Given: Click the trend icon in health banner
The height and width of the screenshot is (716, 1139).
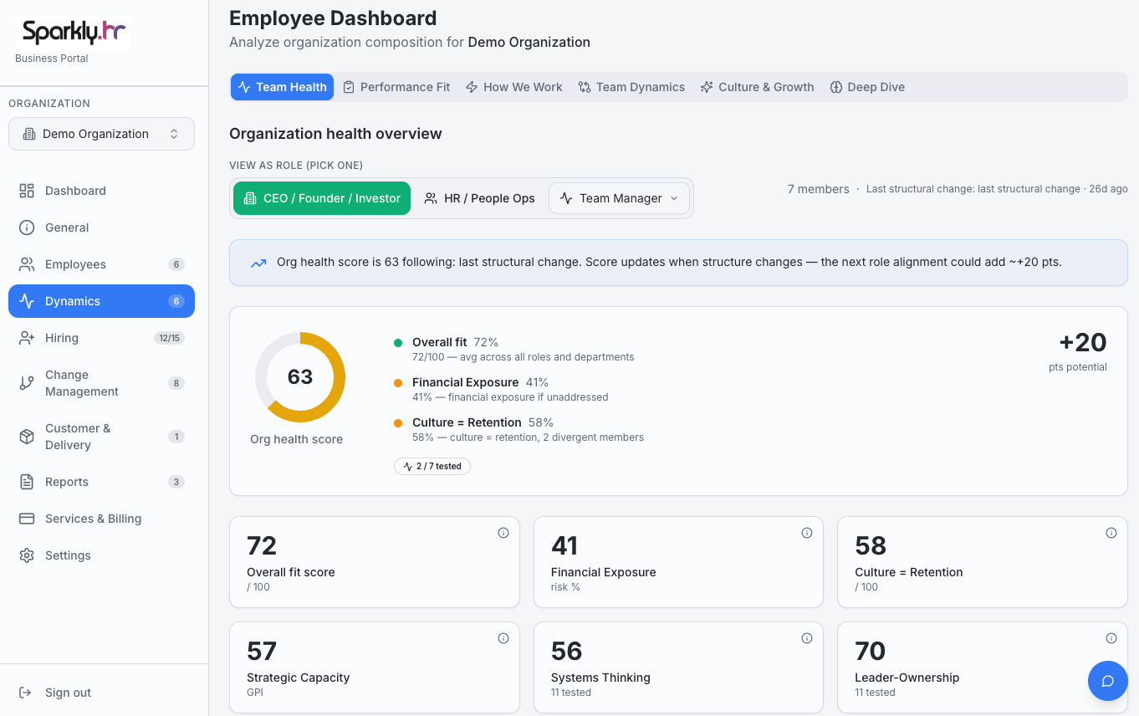Looking at the screenshot, I should [x=258, y=263].
